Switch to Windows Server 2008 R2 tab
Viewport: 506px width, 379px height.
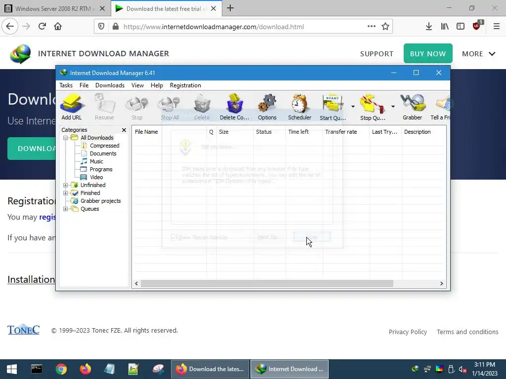point(55,9)
